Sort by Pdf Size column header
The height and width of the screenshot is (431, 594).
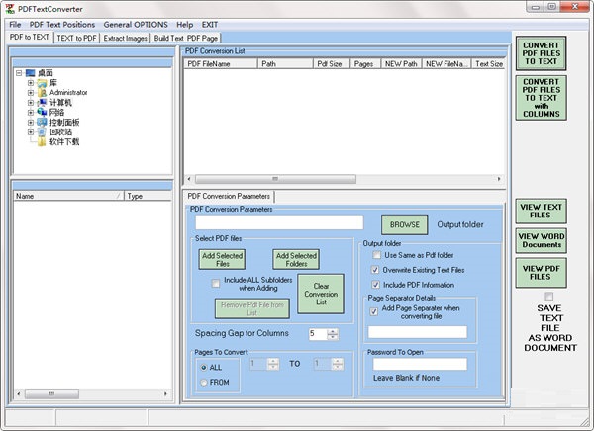332,64
